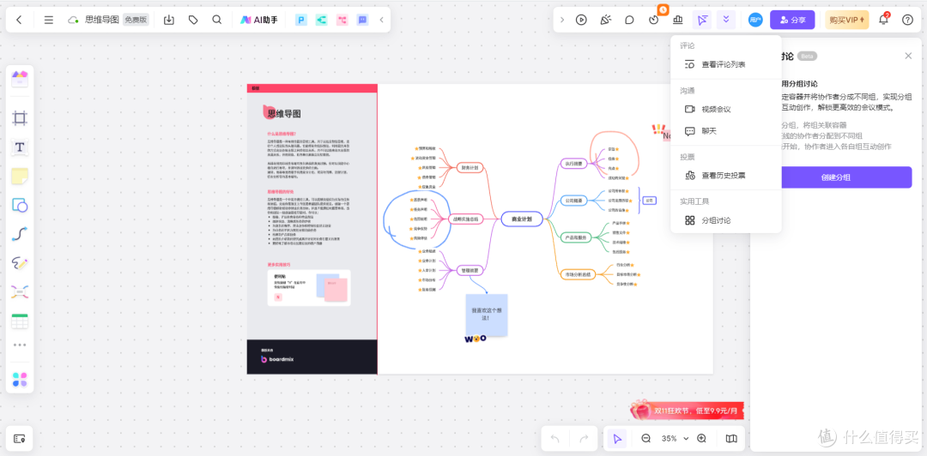Click the purple chat plugin icon
Screen dimensions: 927x456
pos(363,20)
